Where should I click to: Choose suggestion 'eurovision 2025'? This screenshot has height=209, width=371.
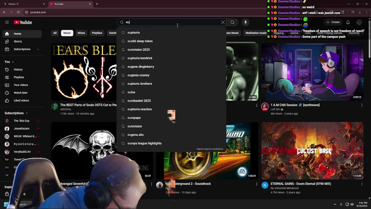coord(171,50)
